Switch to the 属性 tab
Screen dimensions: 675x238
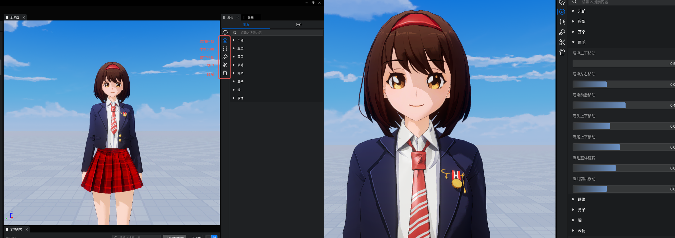(x=230, y=17)
